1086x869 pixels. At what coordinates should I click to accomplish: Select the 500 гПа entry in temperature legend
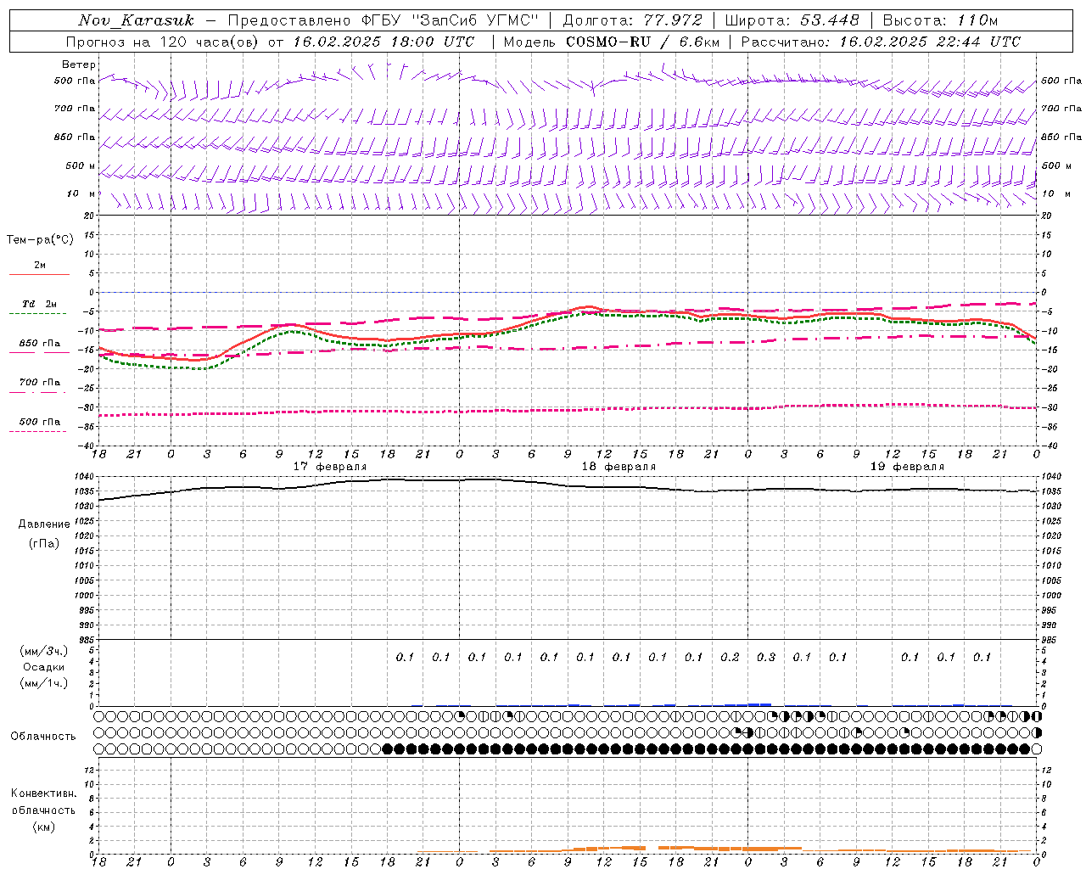pyautogui.click(x=40, y=422)
